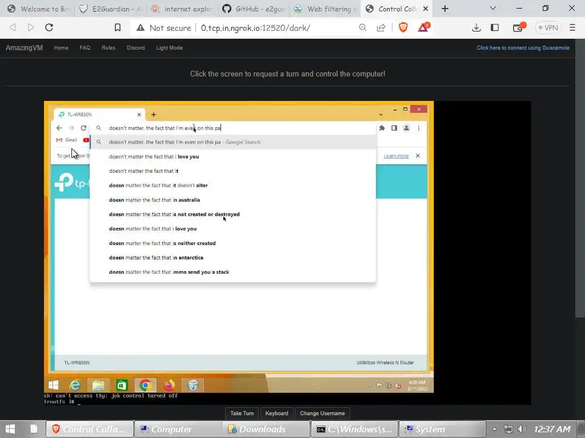Open the Rules nav item
This screenshot has height=438, width=585.
click(109, 48)
